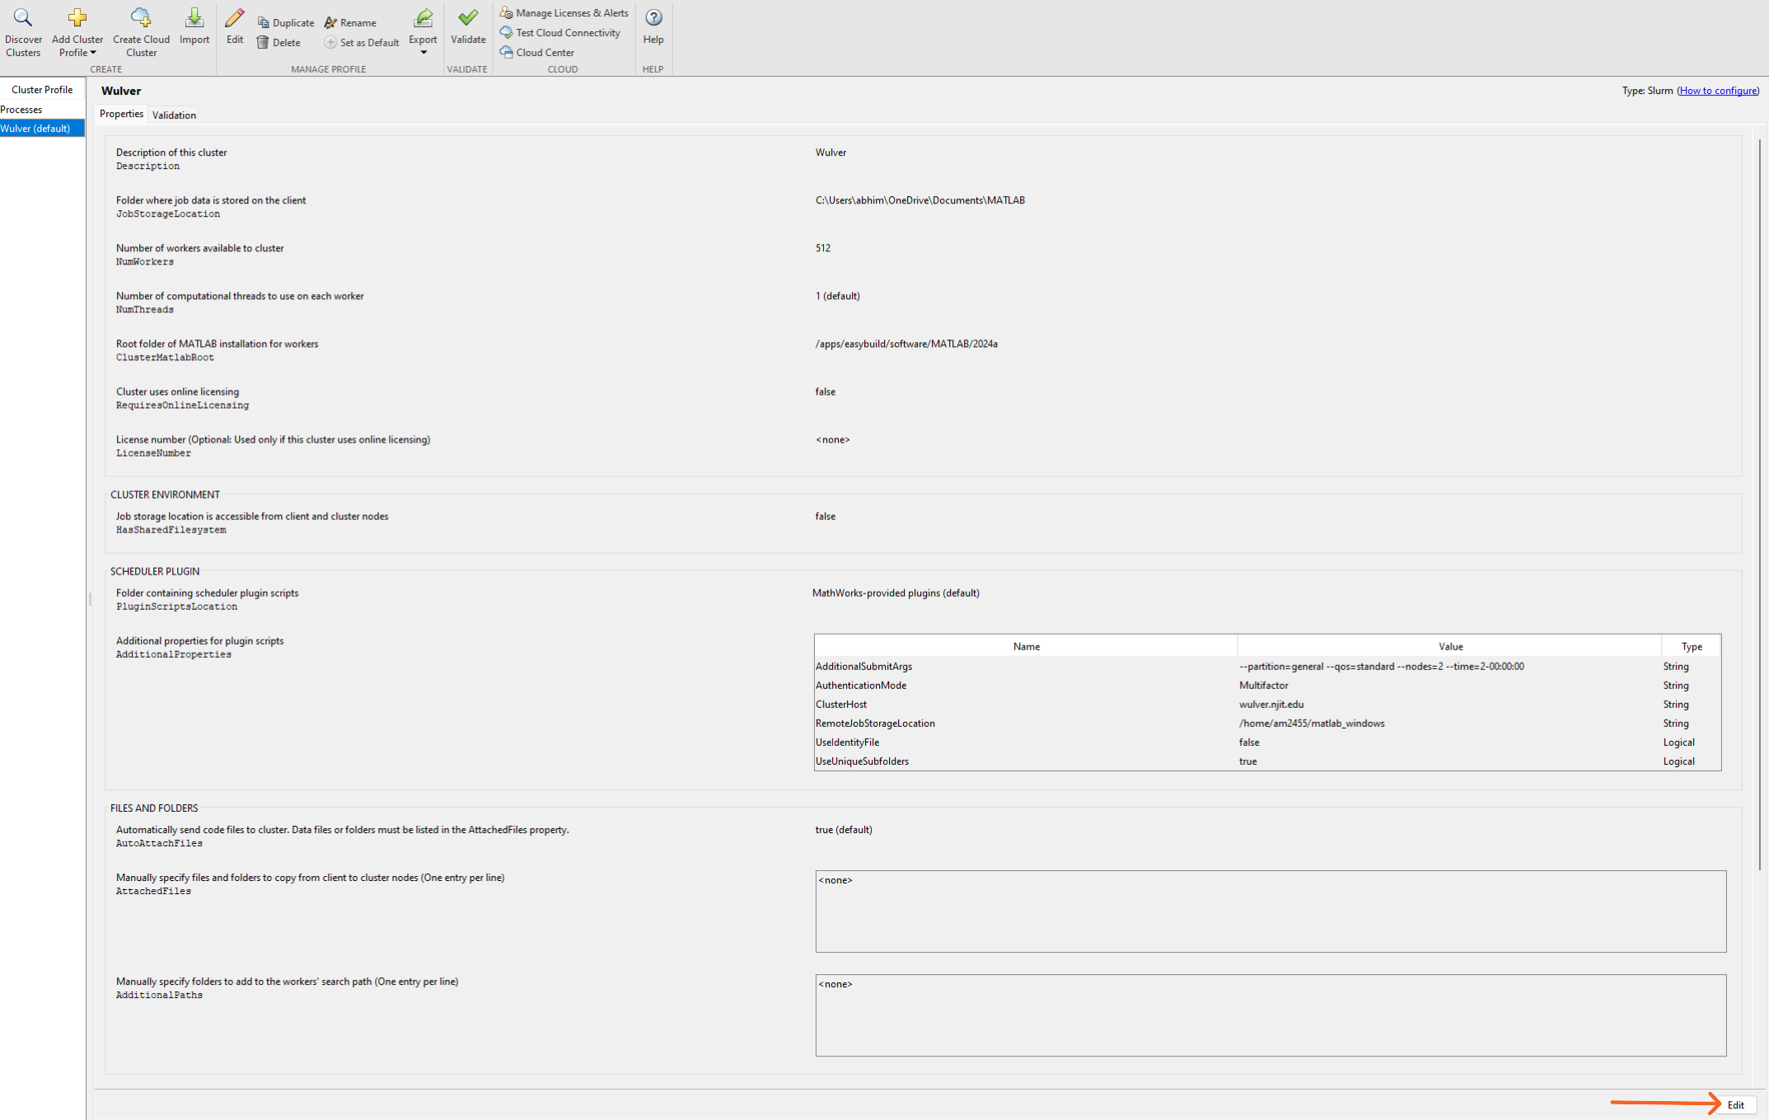Select the Properties tab
The height and width of the screenshot is (1120, 1769).
121,114
